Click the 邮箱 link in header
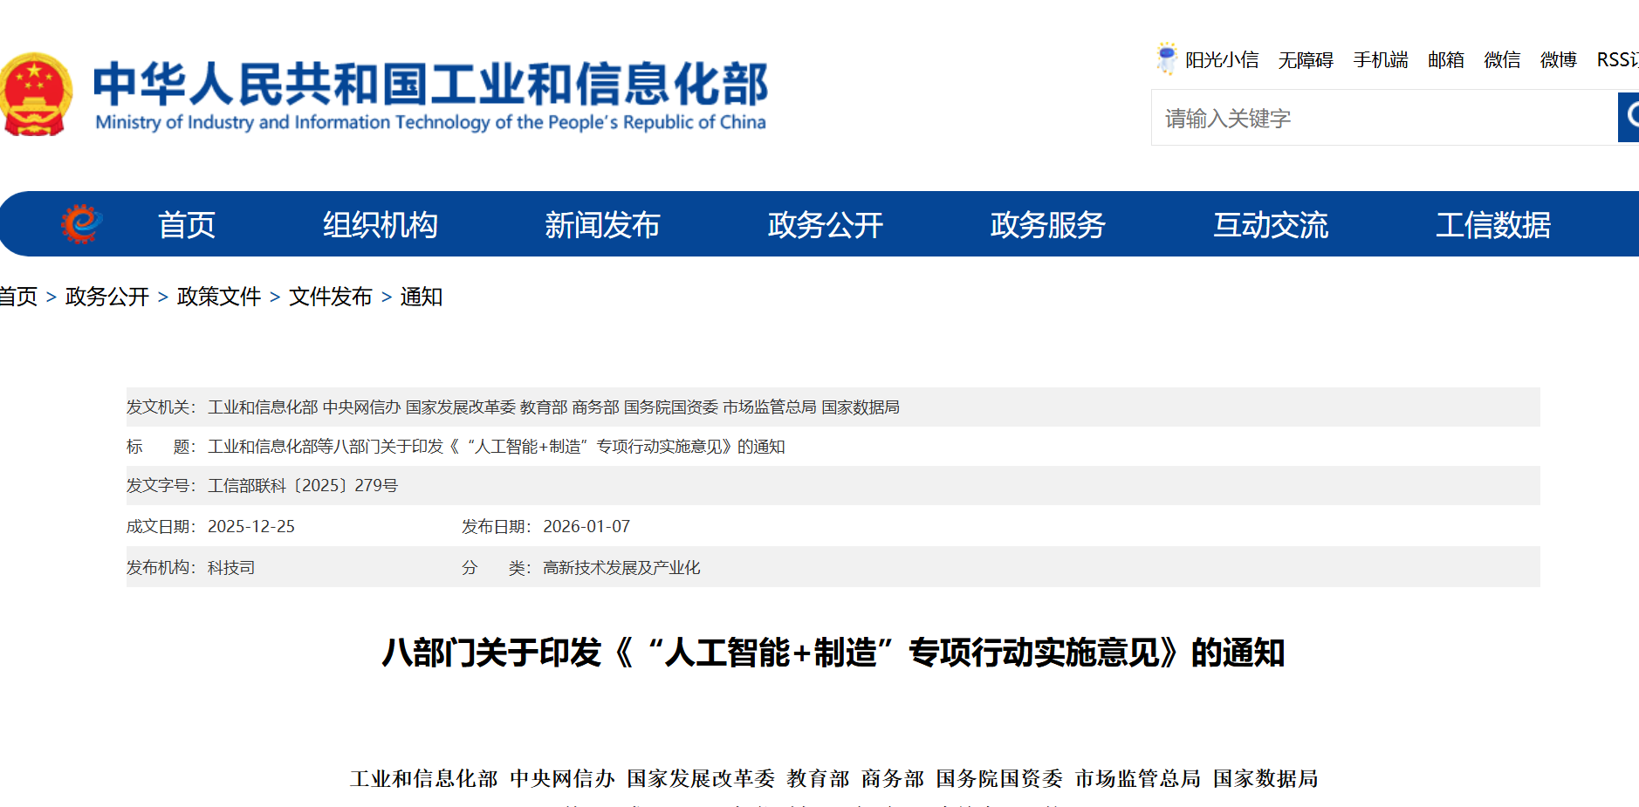The width and height of the screenshot is (1639, 807). [x=1445, y=60]
